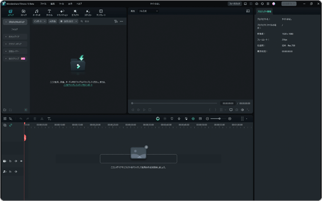Toggle video track visibility eye icon
The width and height of the screenshot is (322, 201).
21,161
